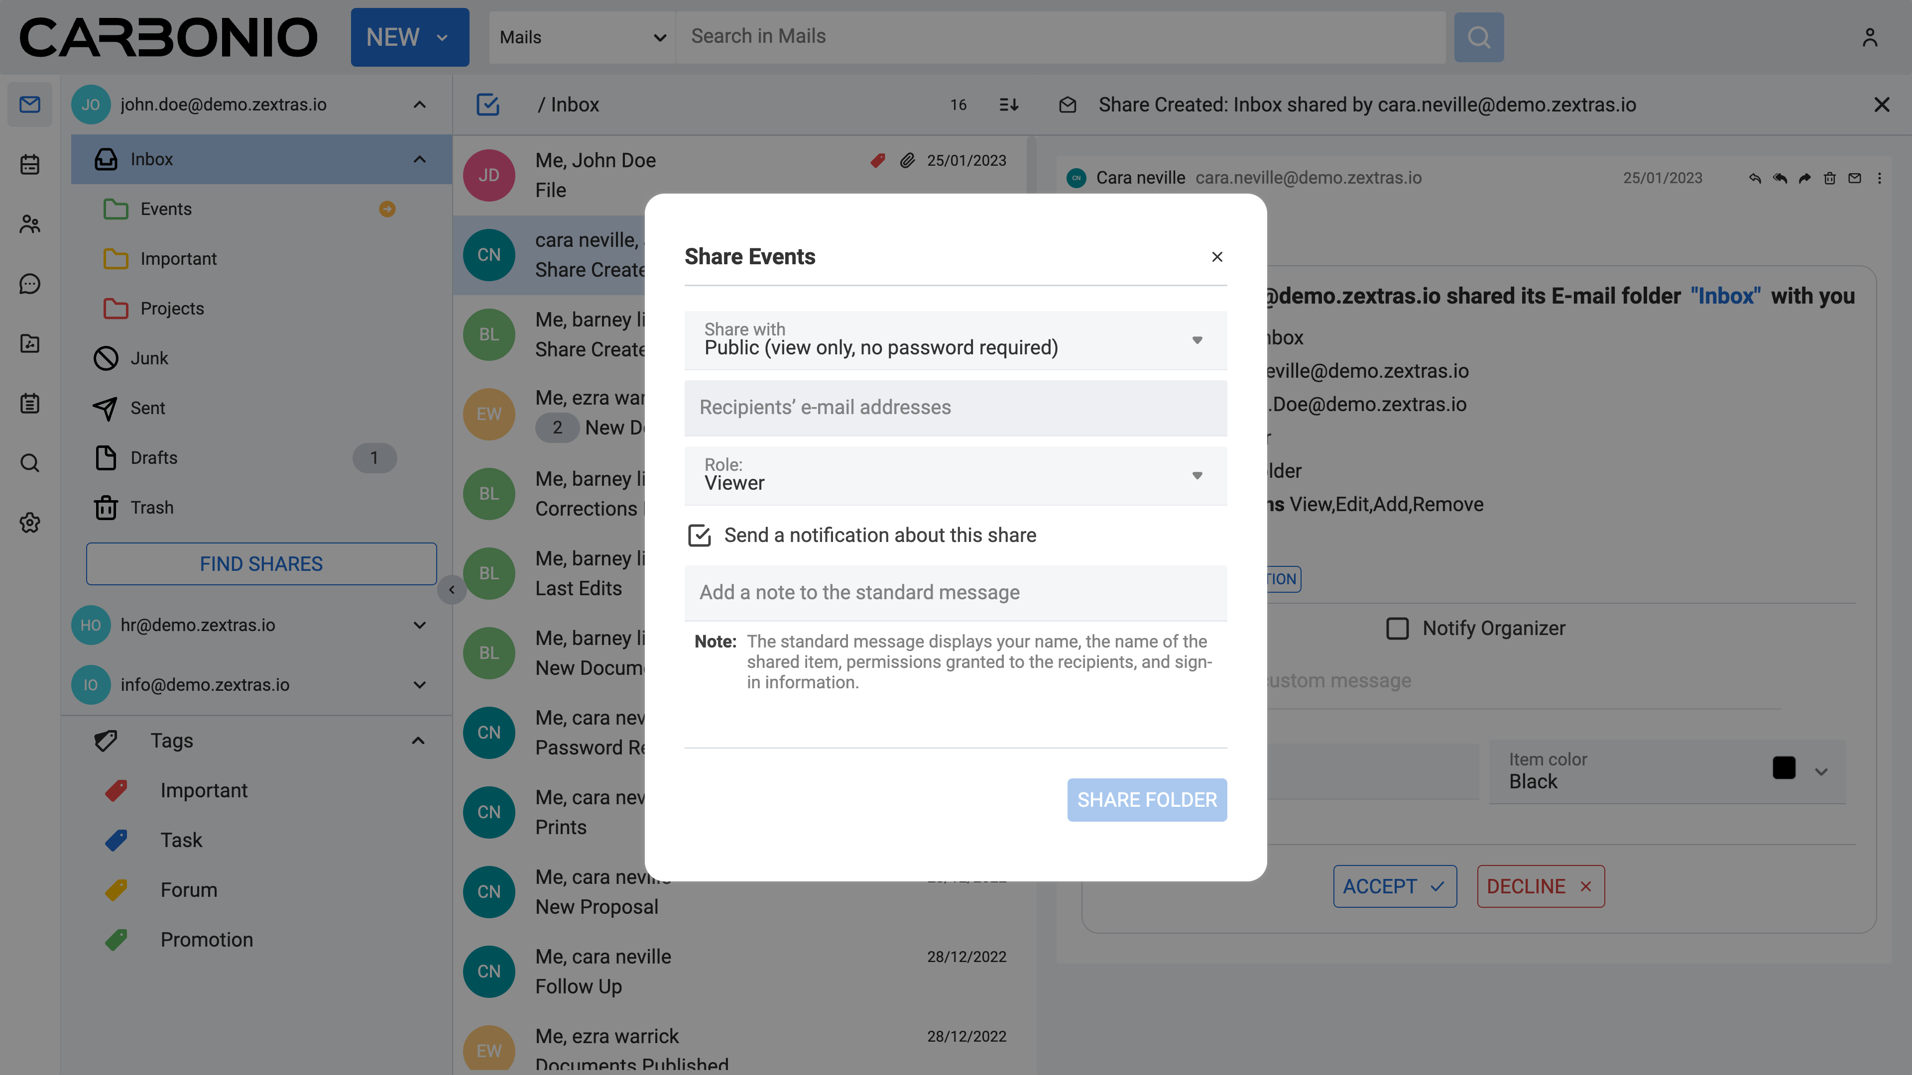Viewport: 1912px width, 1075px height.
Task: Click the delete trash icon in message header
Action: tap(1830, 178)
